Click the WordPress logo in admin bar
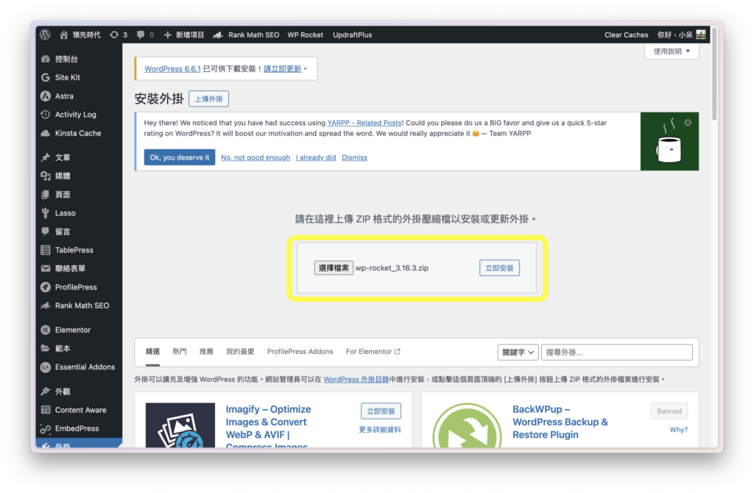 (45, 35)
